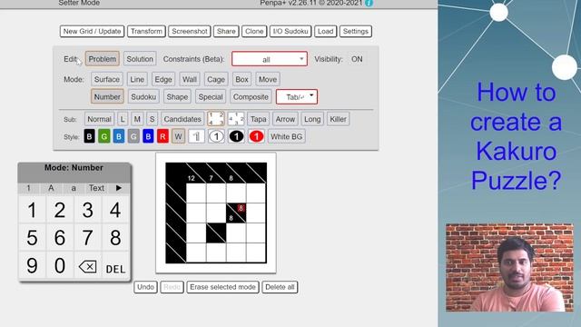Switch to L size sub-mode
581x327 pixels.
[x=123, y=119]
